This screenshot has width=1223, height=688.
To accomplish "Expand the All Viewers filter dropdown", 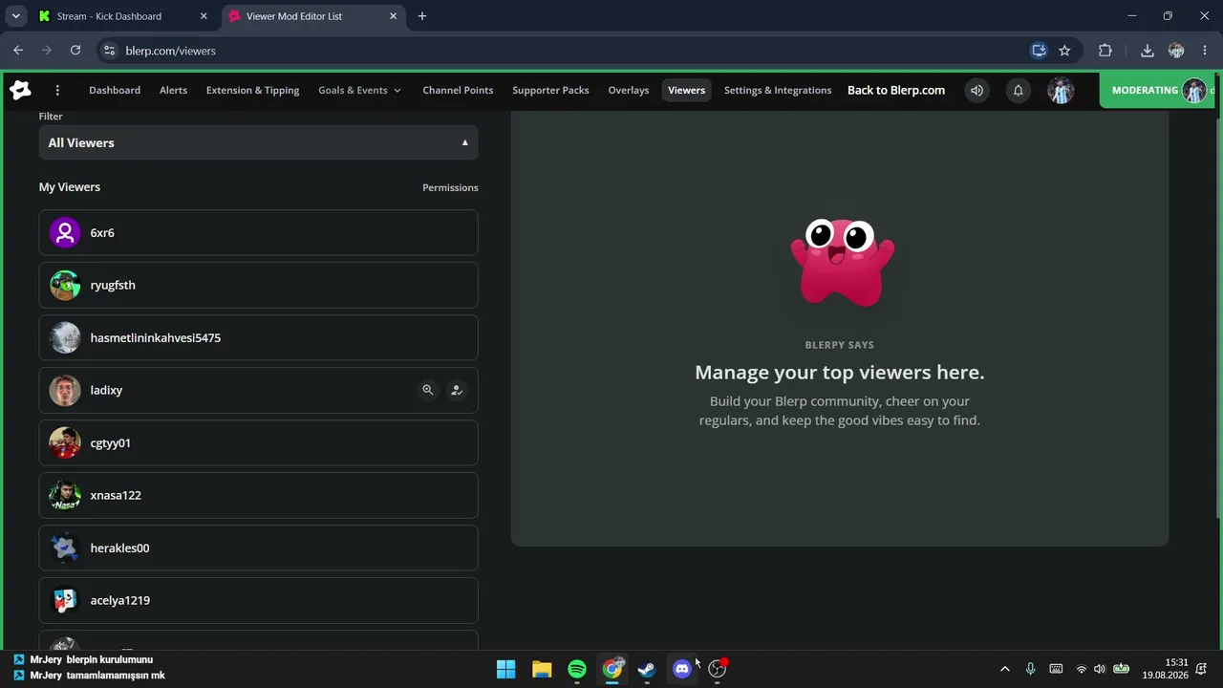I will pos(258,142).
